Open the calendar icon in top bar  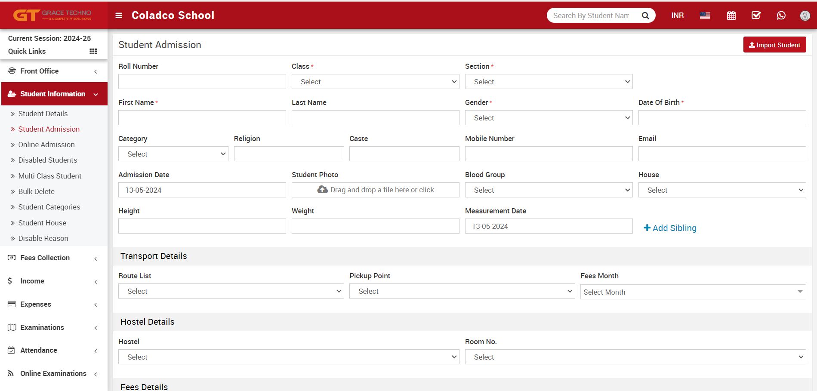pos(731,15)
